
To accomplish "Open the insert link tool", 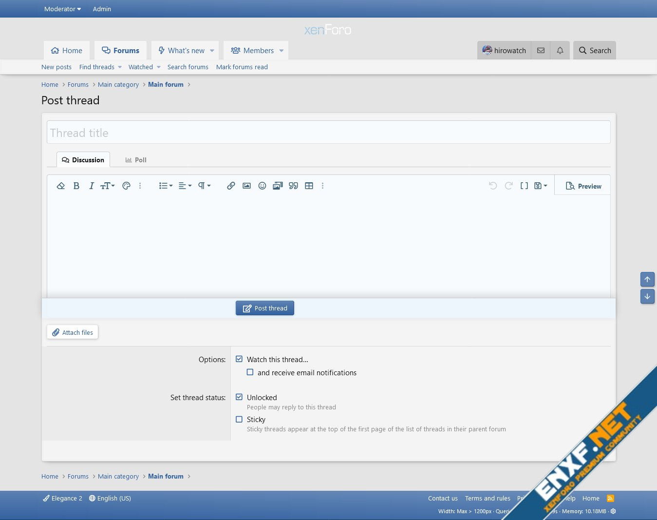I will coord(231,186).
